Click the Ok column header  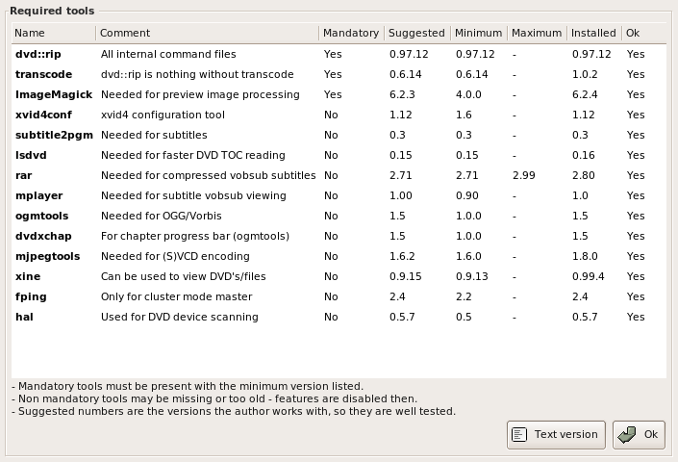(644, 33)
